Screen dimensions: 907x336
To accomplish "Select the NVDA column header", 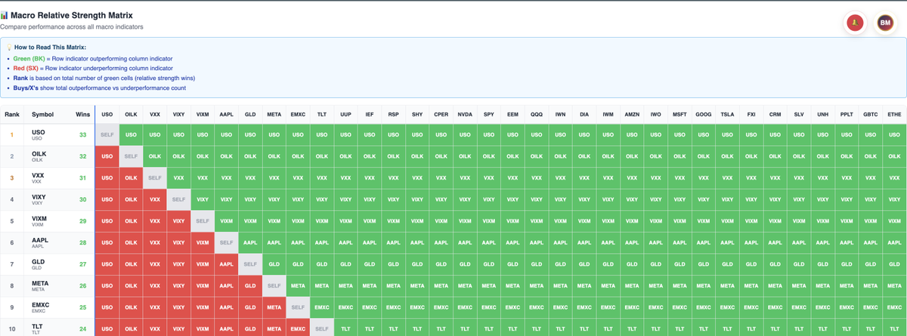I will (465, 115).
